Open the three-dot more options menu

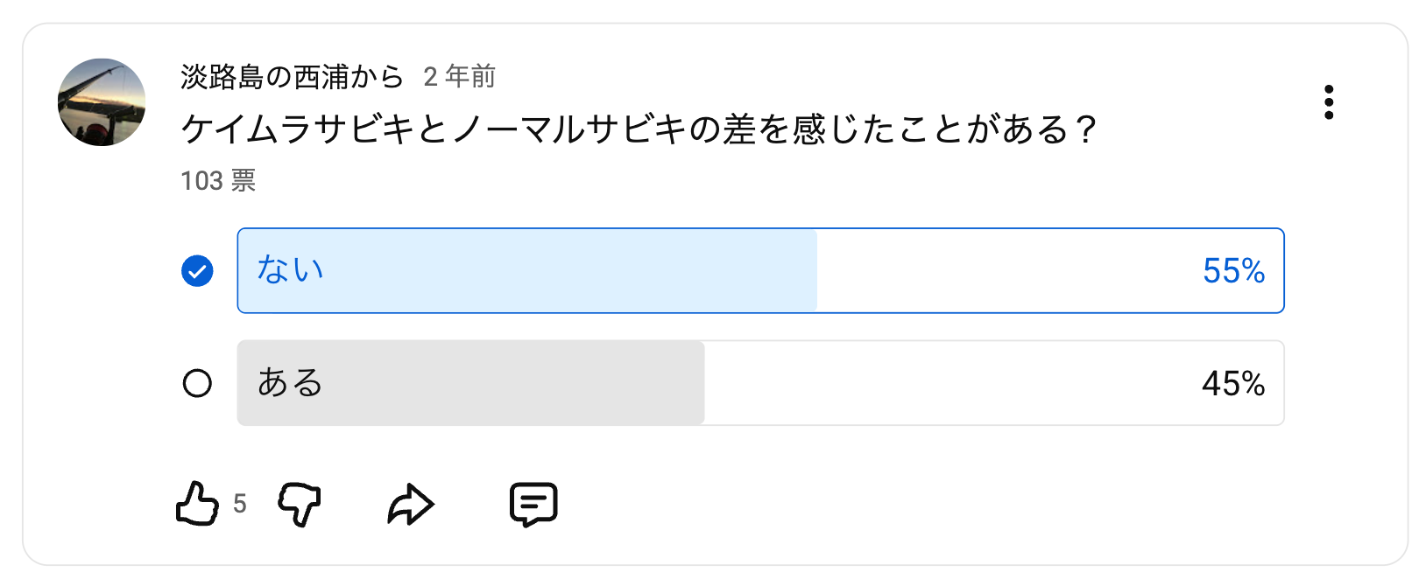click(x=1329, y=102)
